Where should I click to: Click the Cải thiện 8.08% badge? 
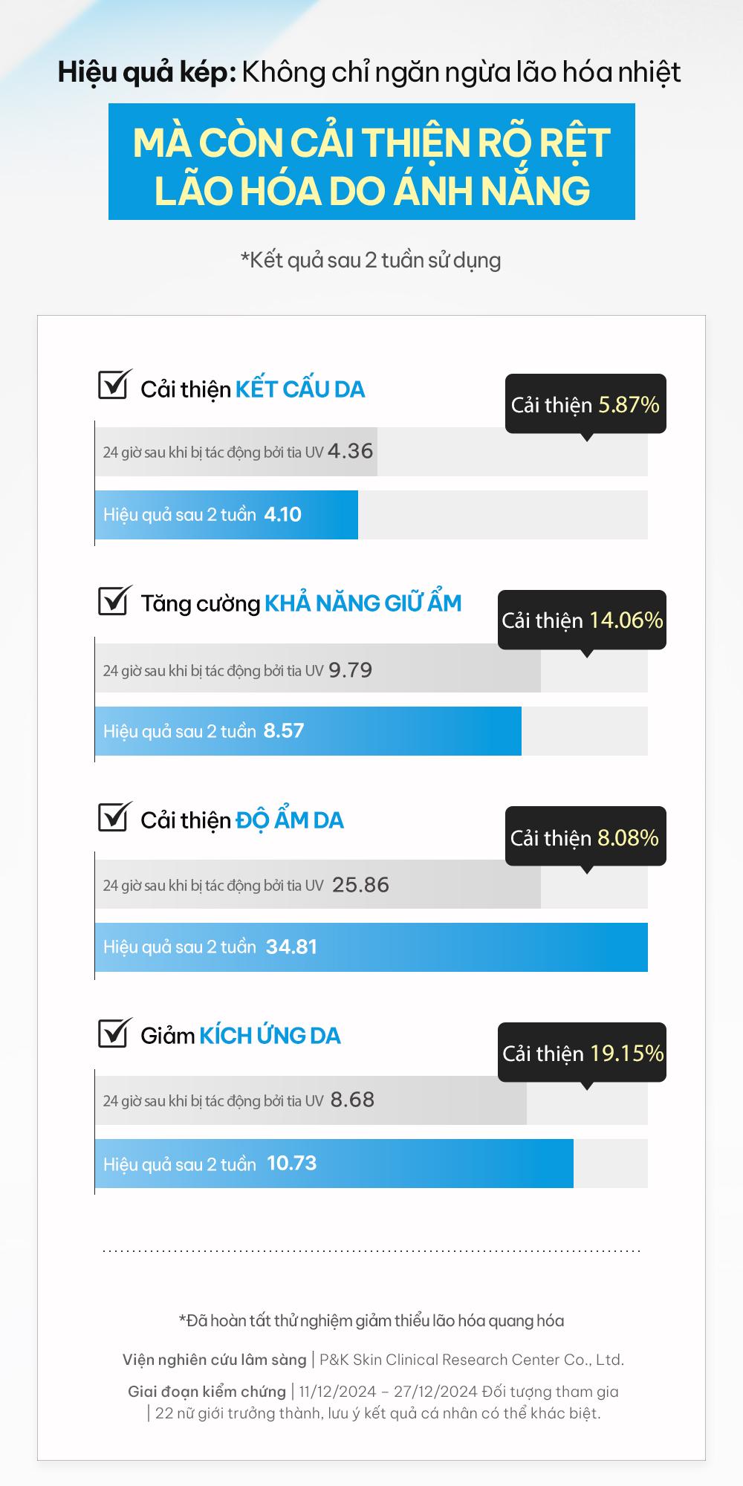[585, 837]
